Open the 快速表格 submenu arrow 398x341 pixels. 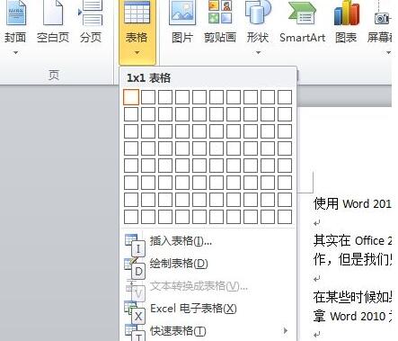coord(286,330)
